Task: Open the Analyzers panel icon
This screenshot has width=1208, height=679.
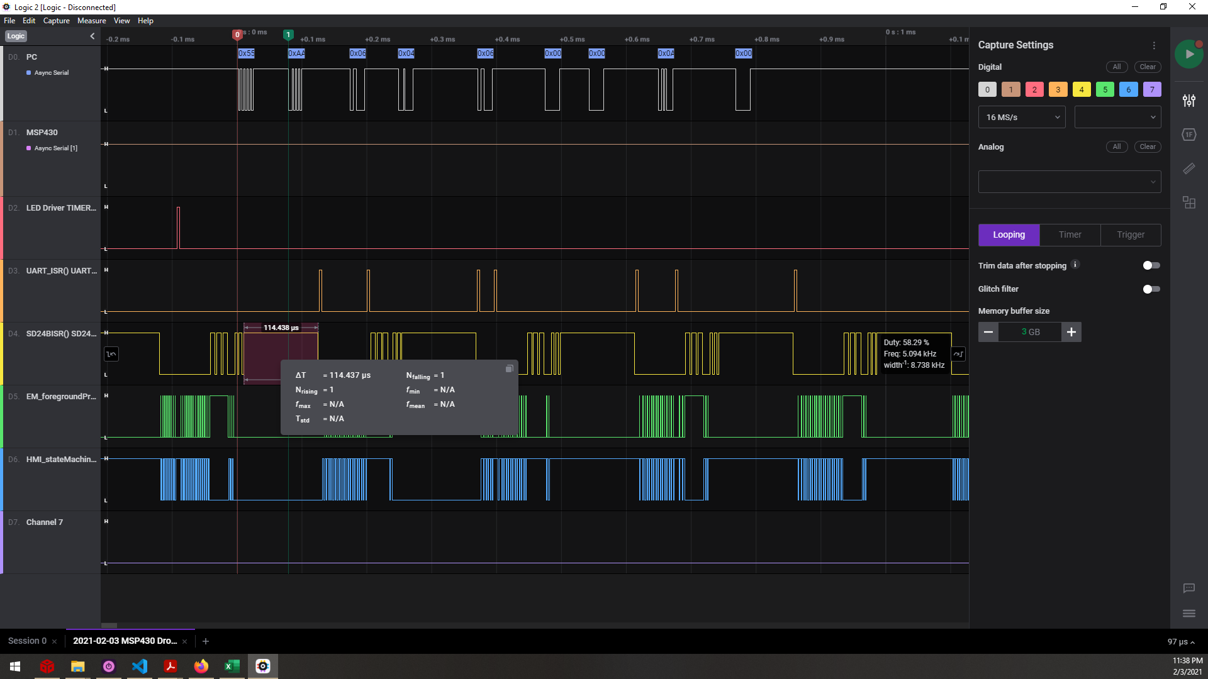Action: [x=1188, y=135]
